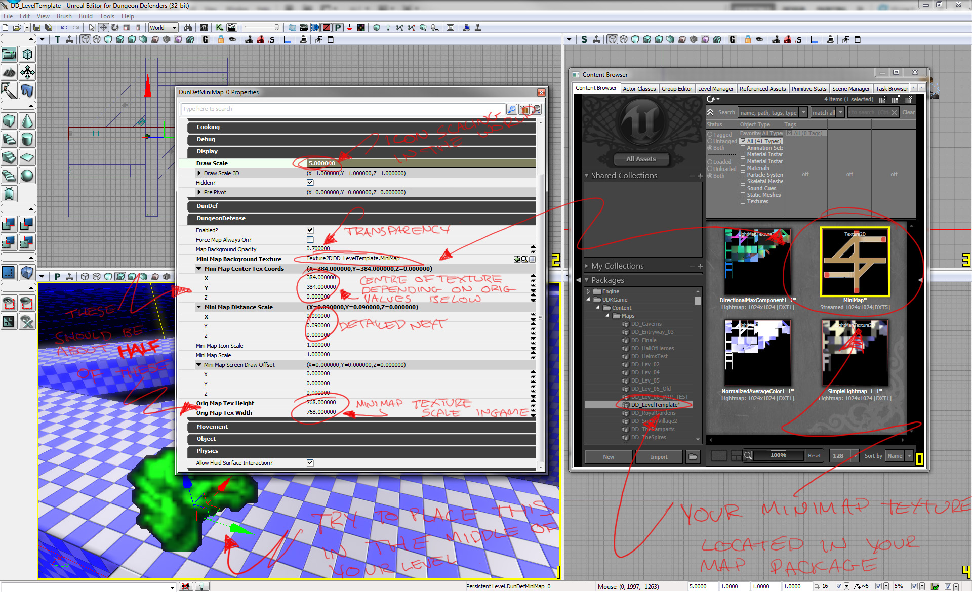Screen dimensions: 972x592
Task: Click the CSG Deintersect button
Action: (x=27, y=242)
